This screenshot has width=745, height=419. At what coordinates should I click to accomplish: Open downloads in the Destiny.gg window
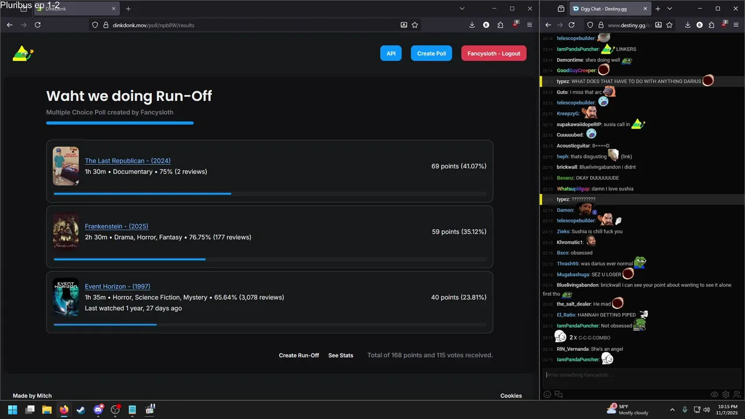[687, 25]
